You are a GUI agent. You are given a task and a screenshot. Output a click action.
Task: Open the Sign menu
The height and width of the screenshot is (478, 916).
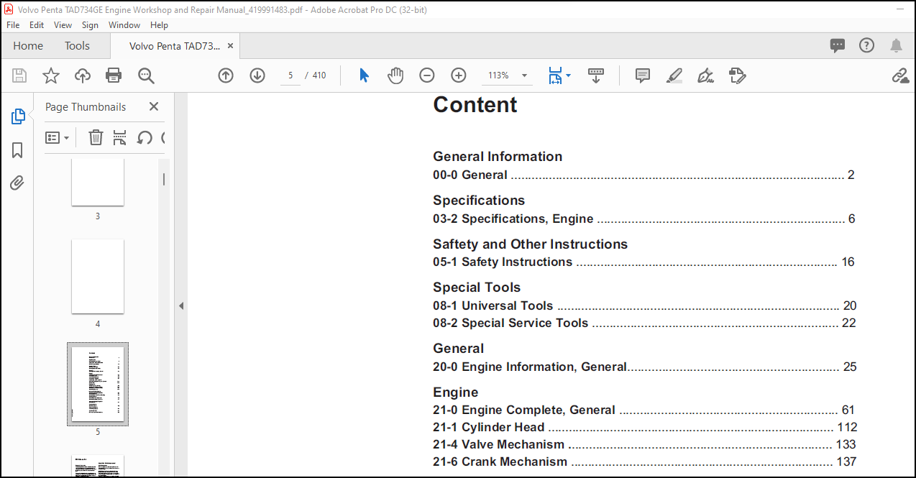click(90, 24)
